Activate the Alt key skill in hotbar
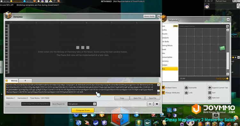The height and width of the screenshot is (126, 240). tap(79, 123)
